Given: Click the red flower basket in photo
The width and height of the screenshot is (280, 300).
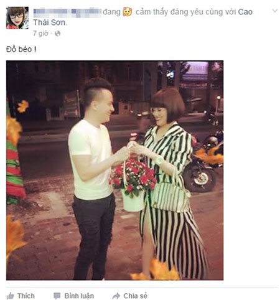Looking at the screenshot, I should [133, 182].
